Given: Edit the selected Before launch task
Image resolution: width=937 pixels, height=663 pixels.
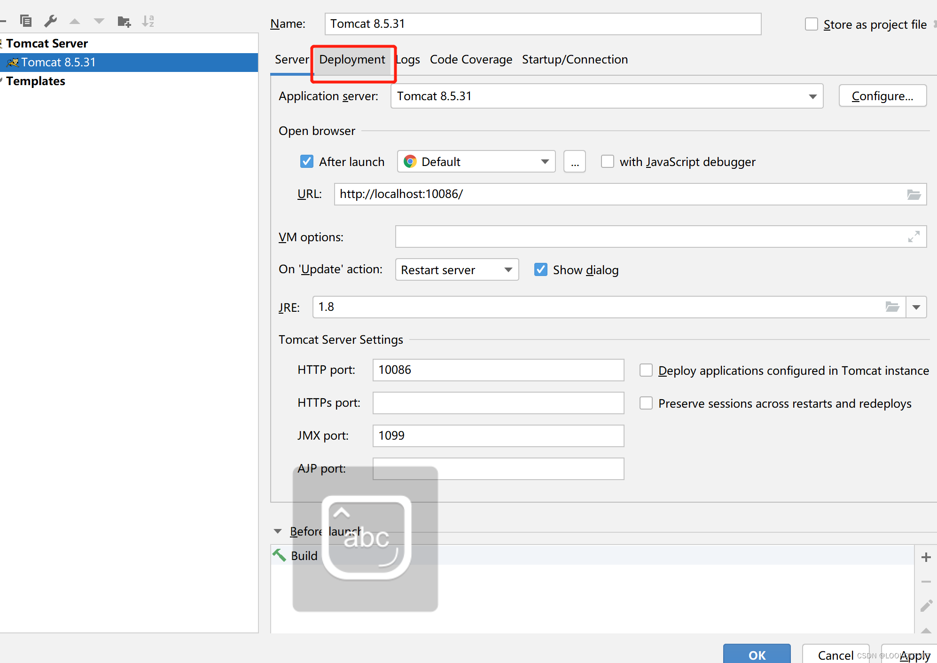Looking at the screenshot, I should pos(926,606).
